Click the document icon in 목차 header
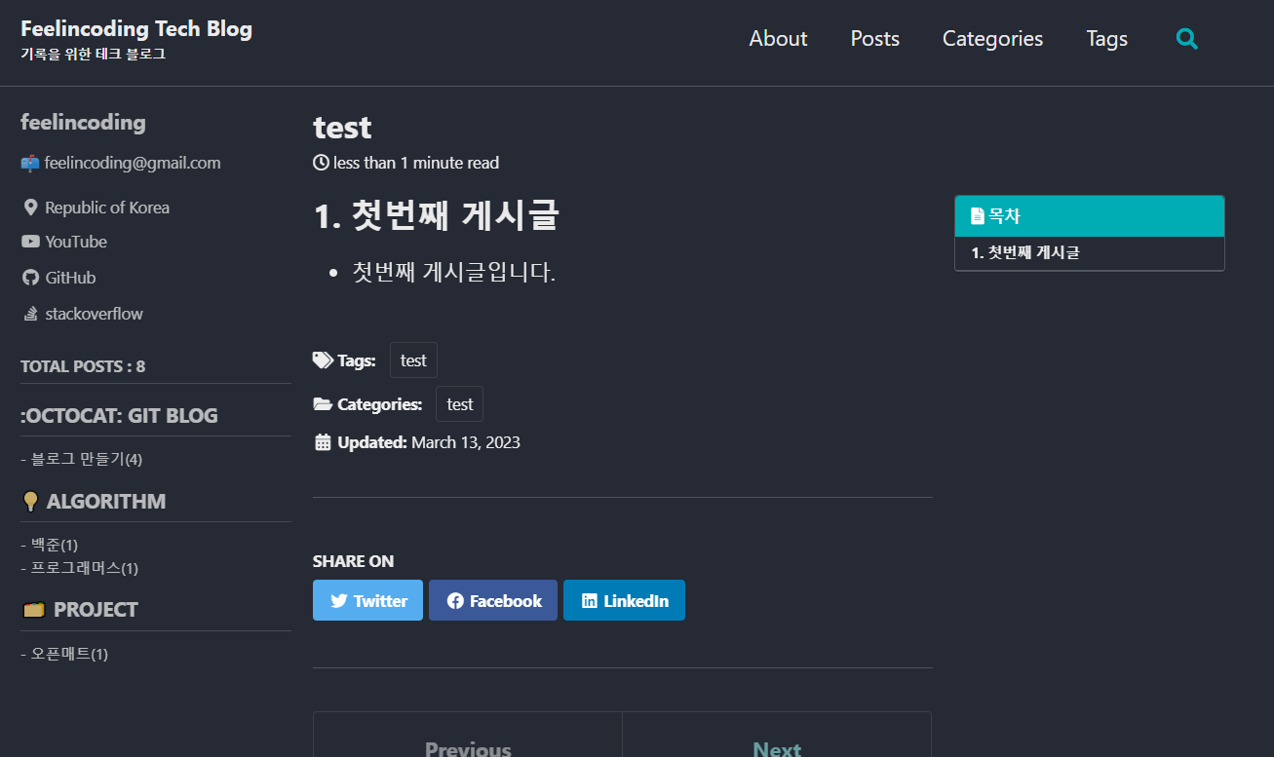 coord(978,216)
